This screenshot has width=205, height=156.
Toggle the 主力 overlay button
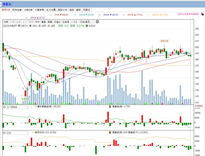(x=25, y=22)
